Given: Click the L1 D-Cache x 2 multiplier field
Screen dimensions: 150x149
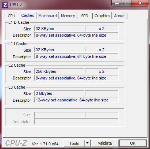Looking at the screenshot, I should (101, 29).
